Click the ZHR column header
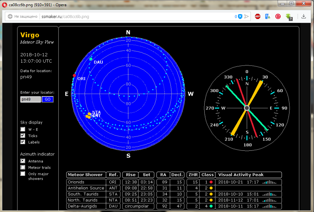Viewport: 314px width, 212px height. click(x=193, y=175)
